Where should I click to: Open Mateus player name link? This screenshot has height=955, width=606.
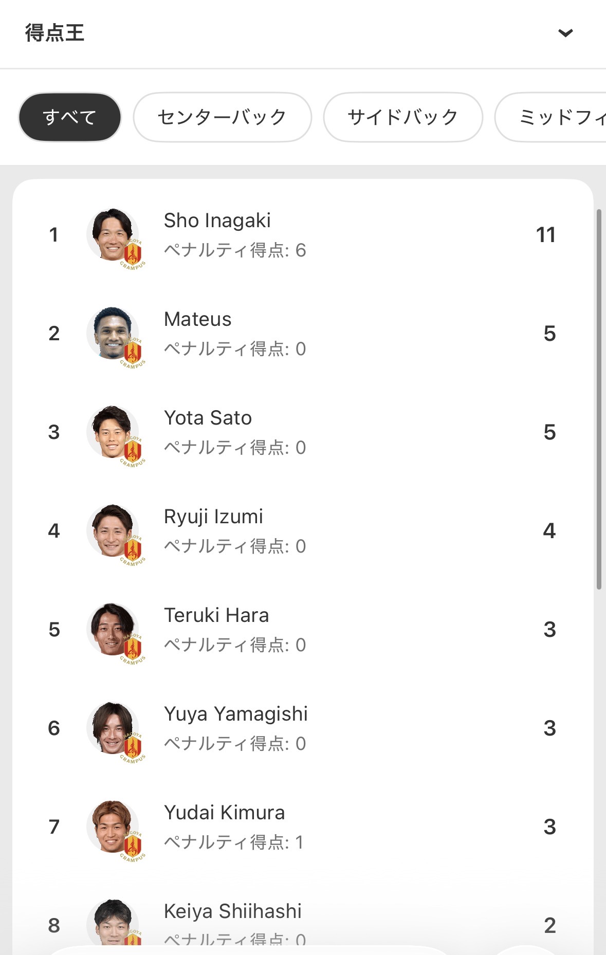pyautogui.click(x=197, y=319)
